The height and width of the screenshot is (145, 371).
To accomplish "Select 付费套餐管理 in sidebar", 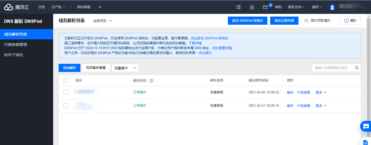I will [16, 45].
